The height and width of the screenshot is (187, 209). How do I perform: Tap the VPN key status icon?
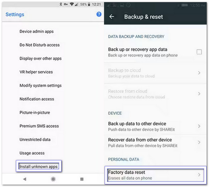[66, 4]
